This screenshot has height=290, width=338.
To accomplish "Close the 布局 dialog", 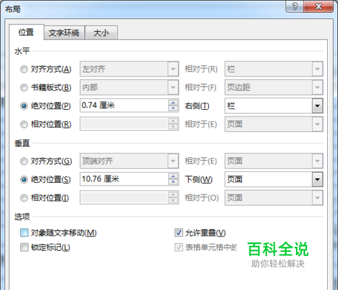I will coord(318,6).
